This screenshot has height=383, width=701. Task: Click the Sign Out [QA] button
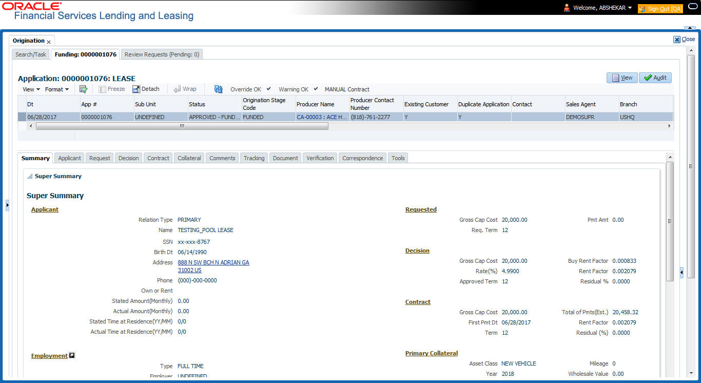pos(660,9)
